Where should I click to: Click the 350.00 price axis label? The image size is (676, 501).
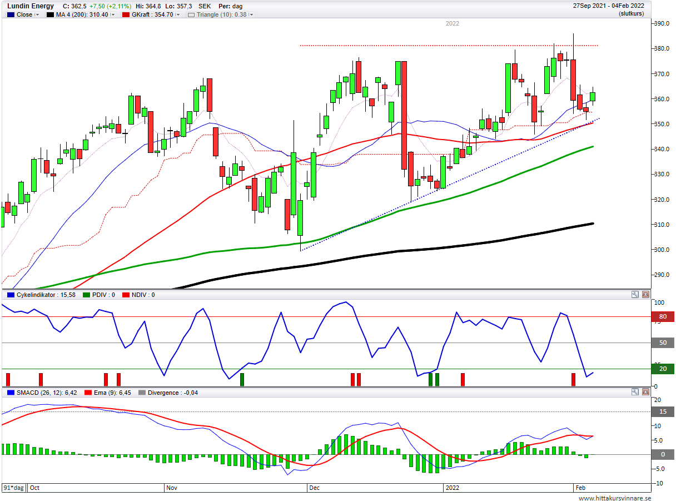(663, 124)
